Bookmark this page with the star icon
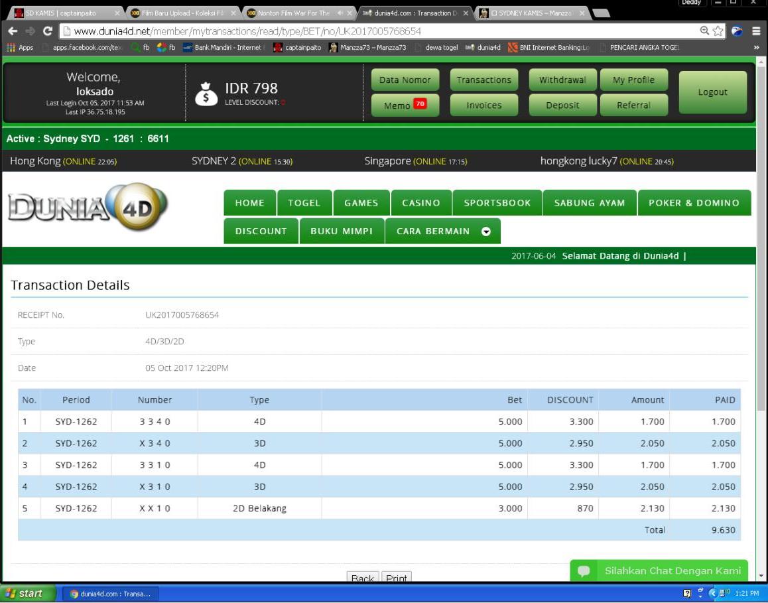 [718, 31]
